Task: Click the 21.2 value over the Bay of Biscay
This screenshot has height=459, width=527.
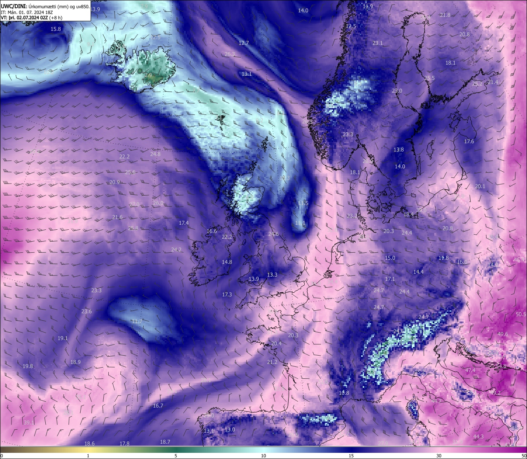Action: 272,362
